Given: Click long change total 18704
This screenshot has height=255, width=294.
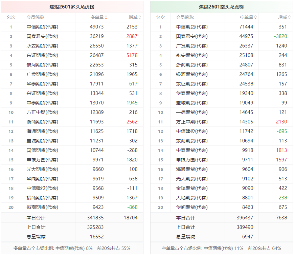Looking at the screenshot, I should point(131,218).
